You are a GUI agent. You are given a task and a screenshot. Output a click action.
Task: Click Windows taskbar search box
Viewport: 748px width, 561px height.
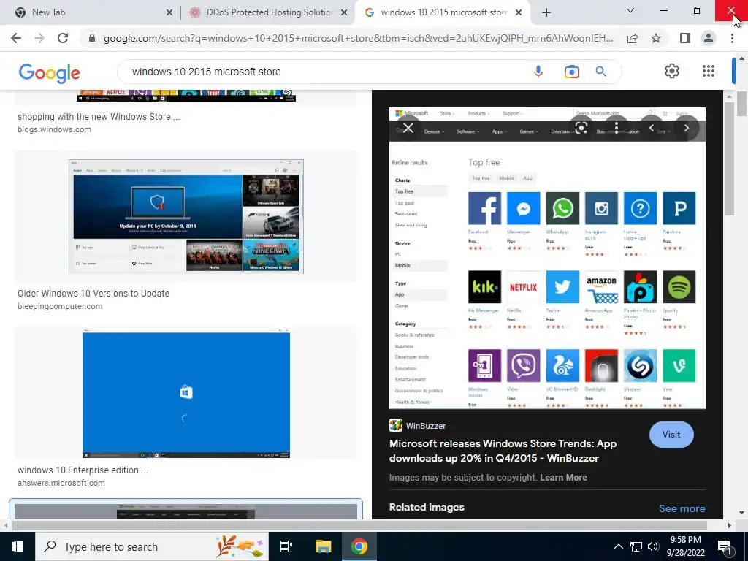[152, 546]
